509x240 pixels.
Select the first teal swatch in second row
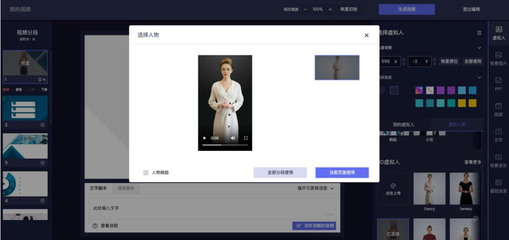pyautogui.click(x=419, y=103)
